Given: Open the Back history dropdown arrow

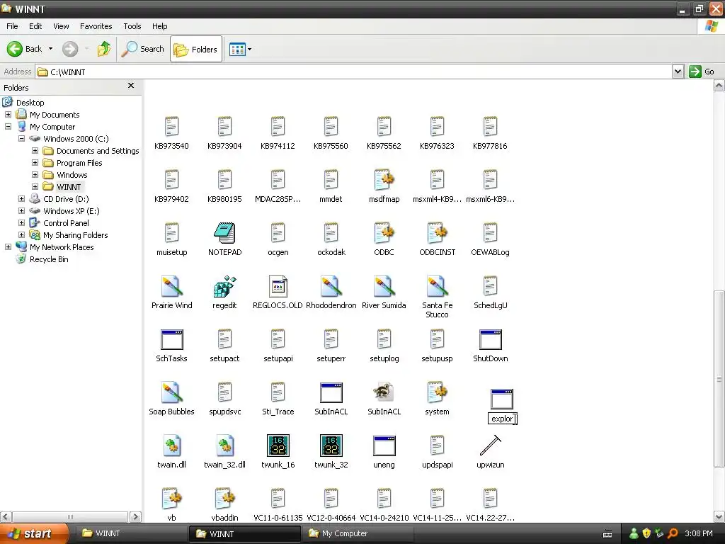Looking at the screenshot, I should 51,49.
